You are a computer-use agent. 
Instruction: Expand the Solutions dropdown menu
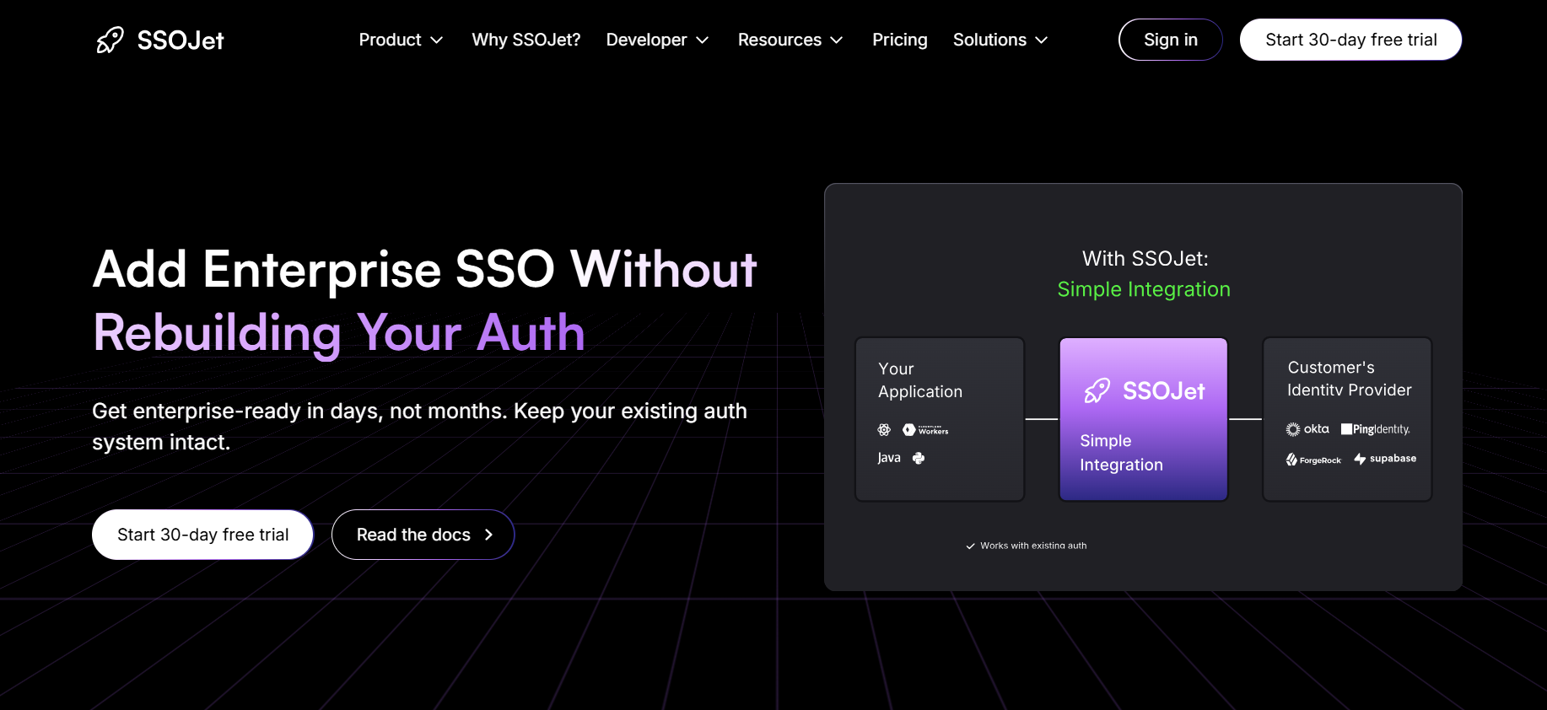point(1000,40)
